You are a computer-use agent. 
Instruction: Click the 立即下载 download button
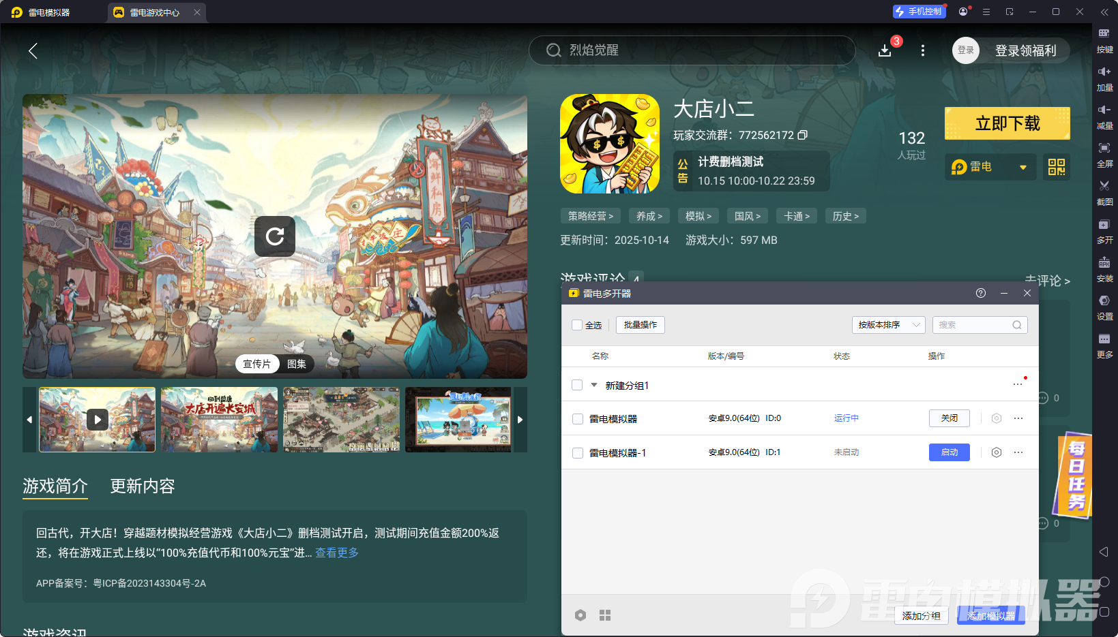coord(1007,123)
